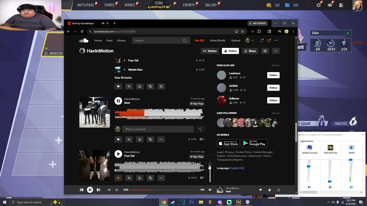The image size is (367, 206).
Task: Open the Upload page
Action: click(236, 40)
